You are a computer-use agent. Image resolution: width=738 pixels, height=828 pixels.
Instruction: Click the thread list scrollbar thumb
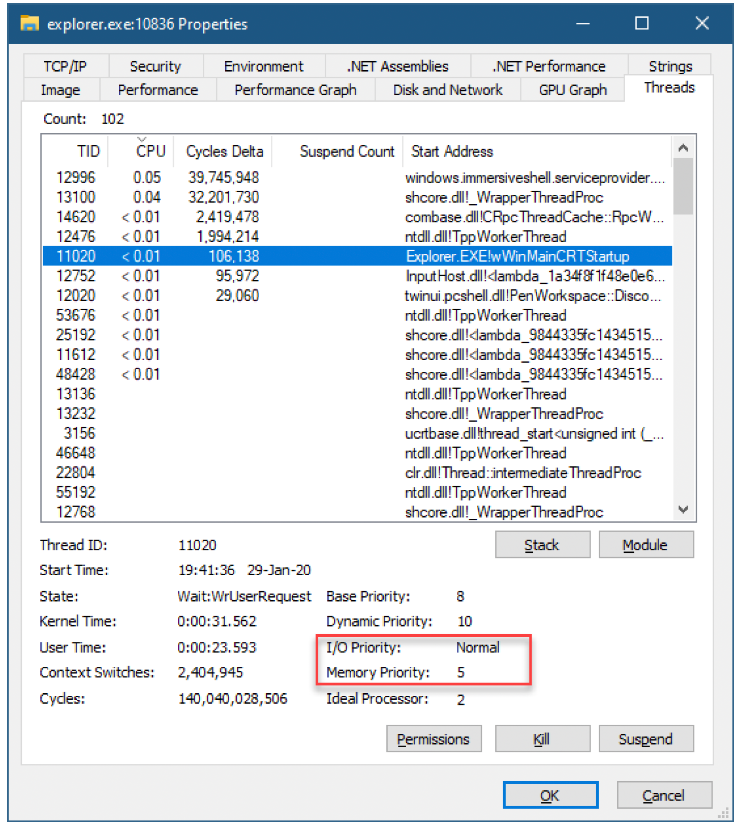coord(683,186)
